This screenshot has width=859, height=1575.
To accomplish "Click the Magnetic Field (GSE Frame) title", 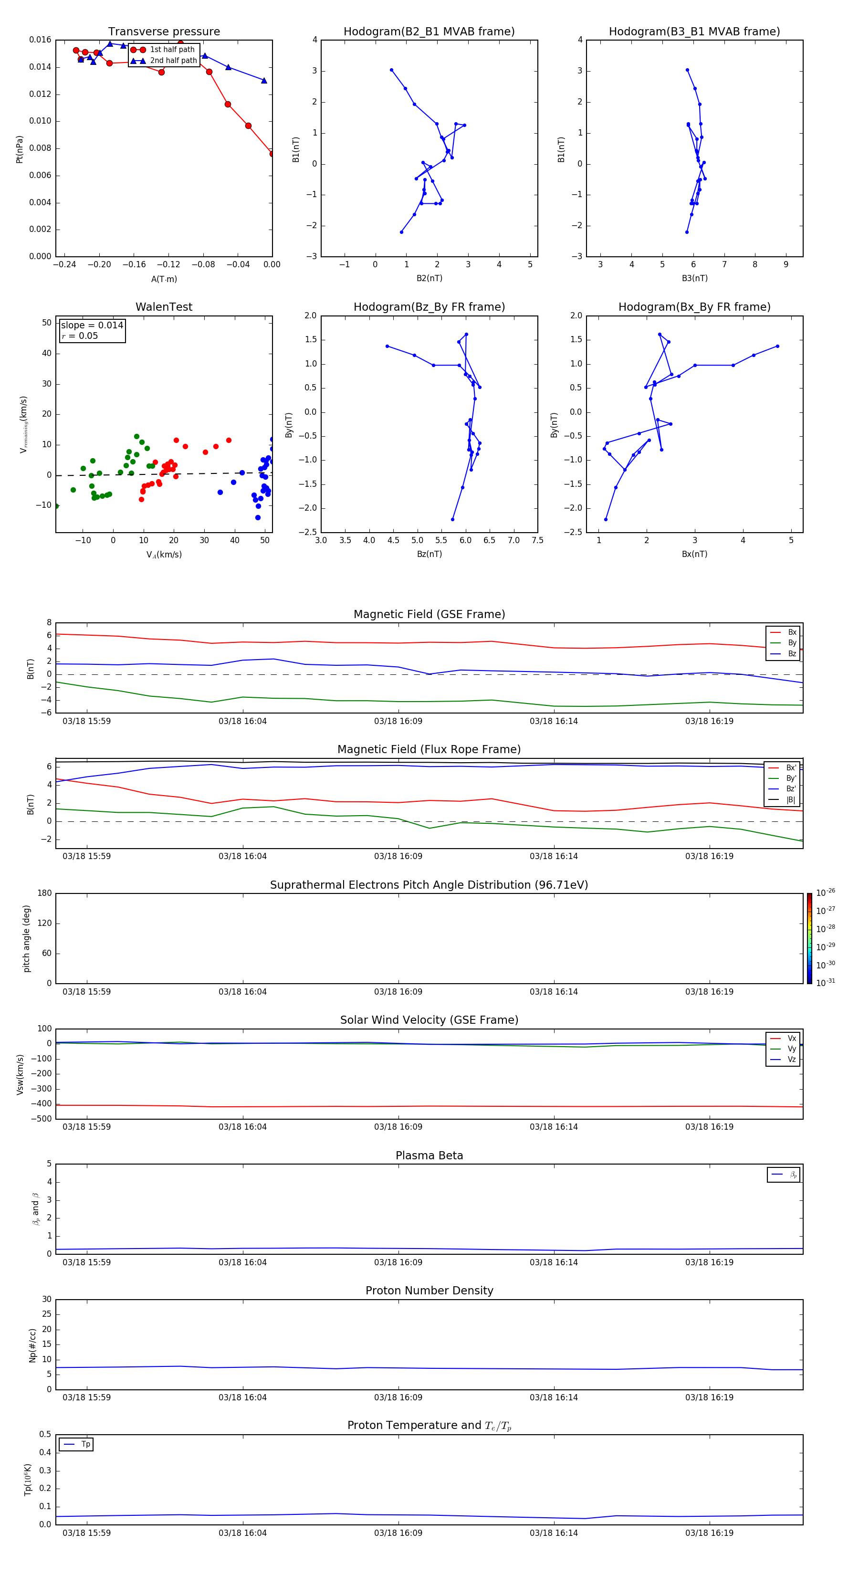I will point(429,614).
